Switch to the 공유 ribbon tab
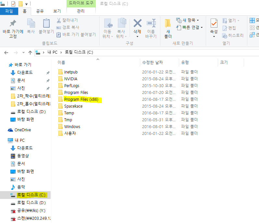The width and height of the screenshot is (259, 223). point(40,11)
